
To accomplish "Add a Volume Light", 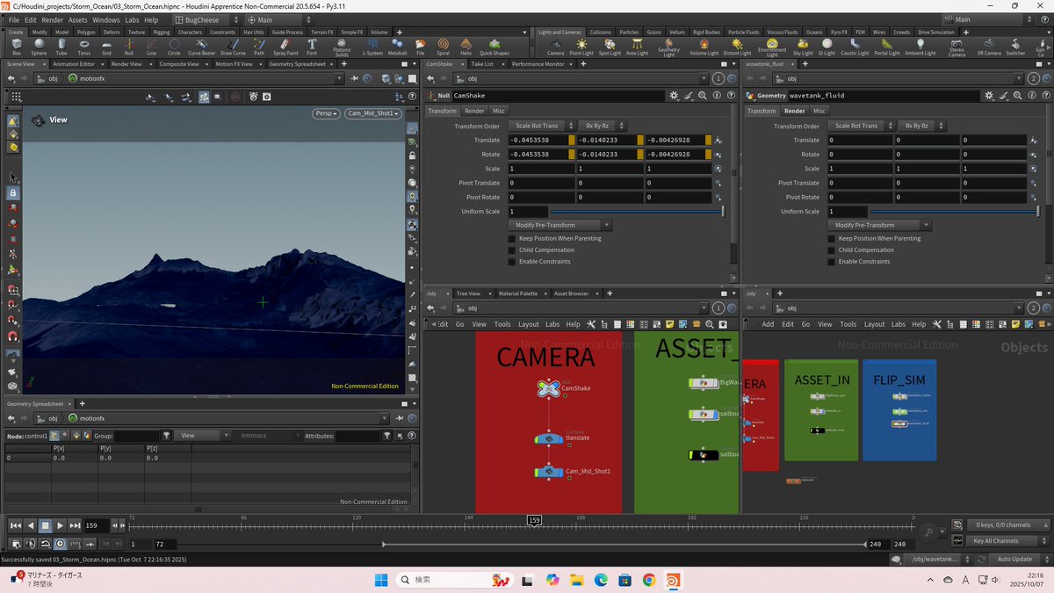I will [x=704, y=46].
